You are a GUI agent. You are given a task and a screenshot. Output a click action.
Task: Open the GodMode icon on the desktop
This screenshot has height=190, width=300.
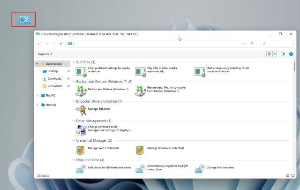coord(24,20)
